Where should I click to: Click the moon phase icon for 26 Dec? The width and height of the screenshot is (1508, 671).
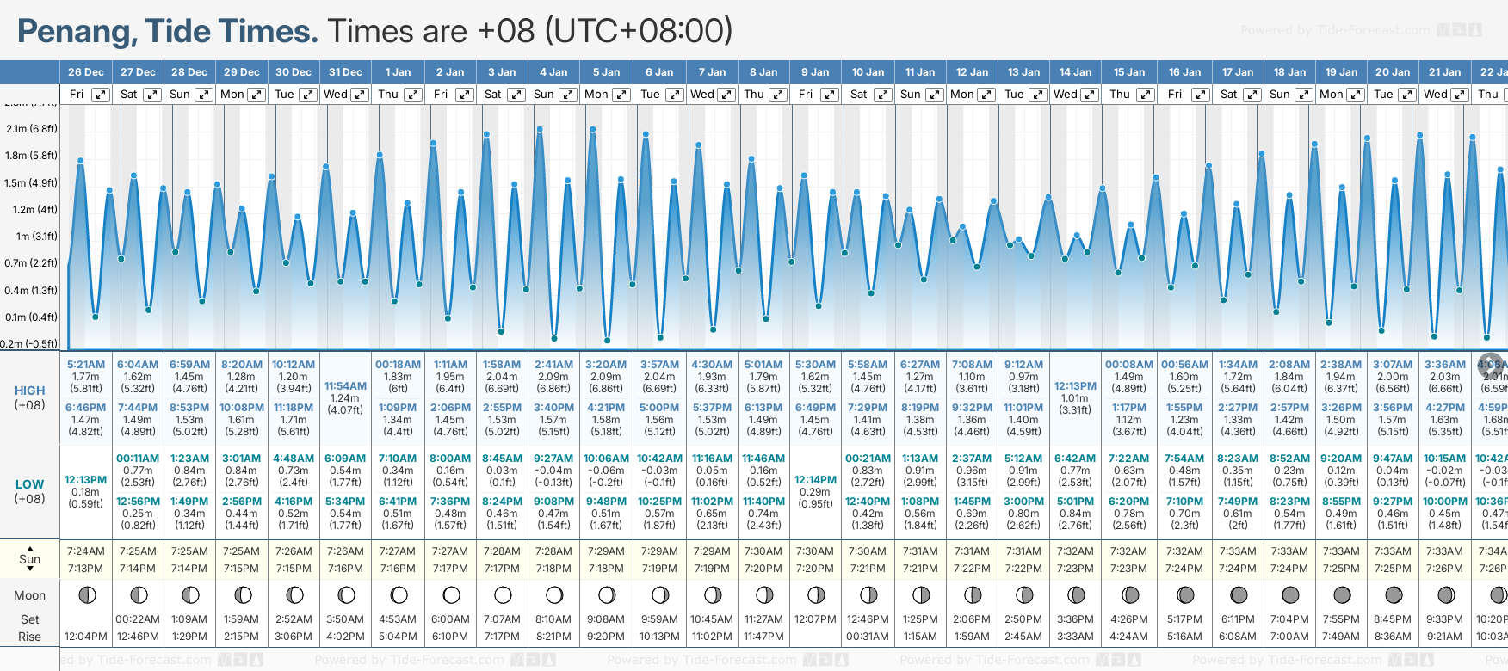[86, 594]
